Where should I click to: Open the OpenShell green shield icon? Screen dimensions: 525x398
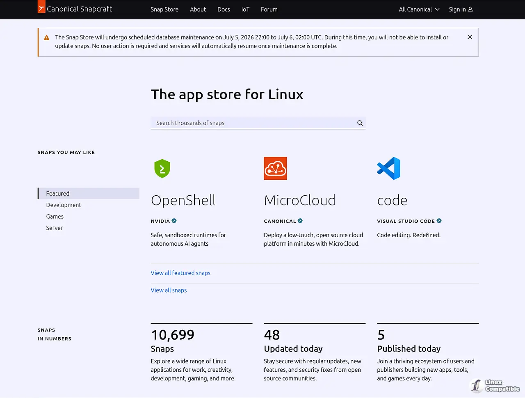coord(162,168)
